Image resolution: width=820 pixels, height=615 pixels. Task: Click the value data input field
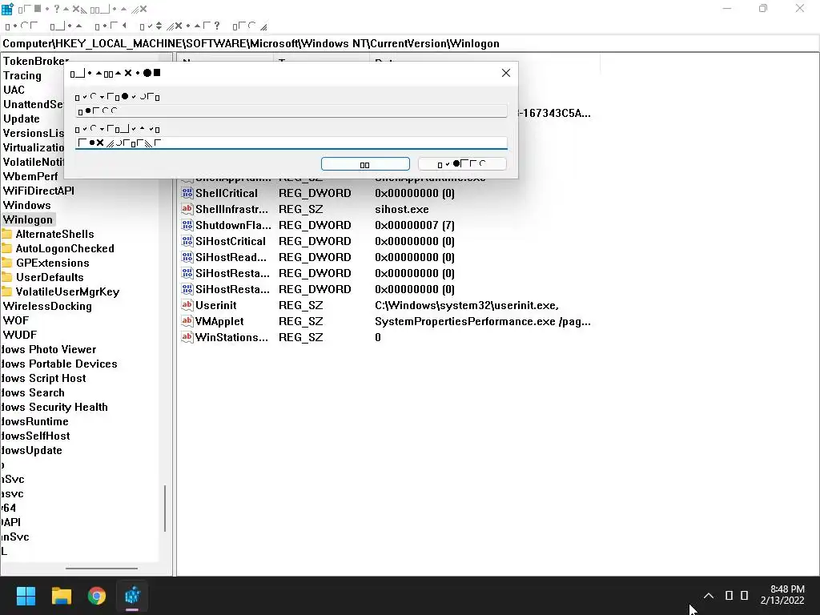pyautogui.click(x=291, y=143)
